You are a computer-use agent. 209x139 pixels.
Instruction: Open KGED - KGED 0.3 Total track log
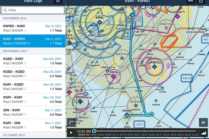point(32,74)
